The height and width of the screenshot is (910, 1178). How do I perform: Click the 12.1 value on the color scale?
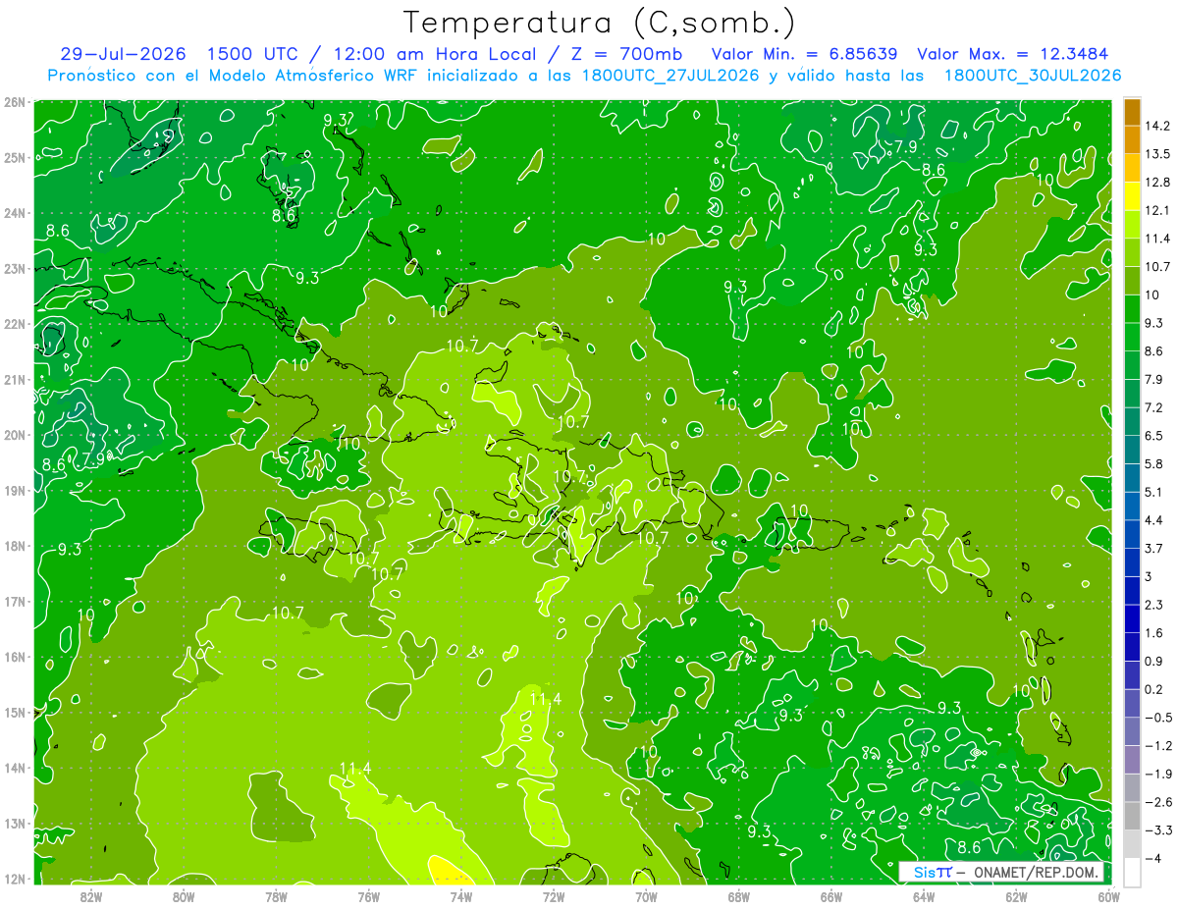(1158, 210)
